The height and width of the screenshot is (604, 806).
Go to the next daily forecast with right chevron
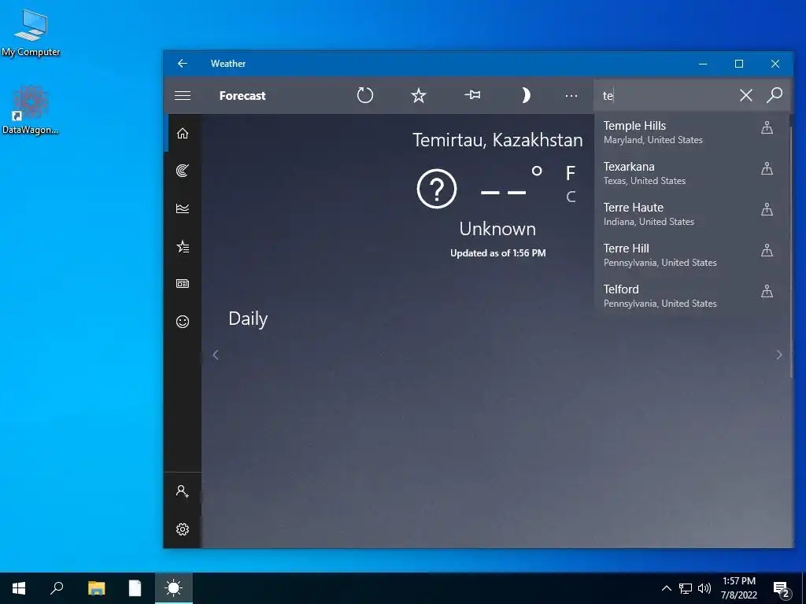(779, 355)
